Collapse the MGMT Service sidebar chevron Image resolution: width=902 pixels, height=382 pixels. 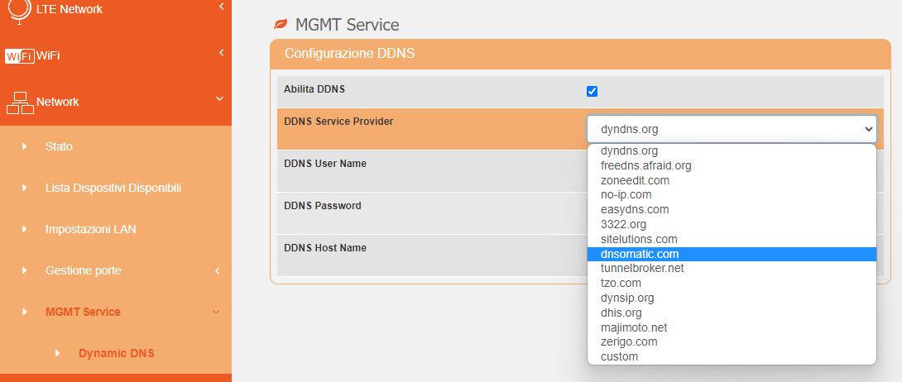217,312
